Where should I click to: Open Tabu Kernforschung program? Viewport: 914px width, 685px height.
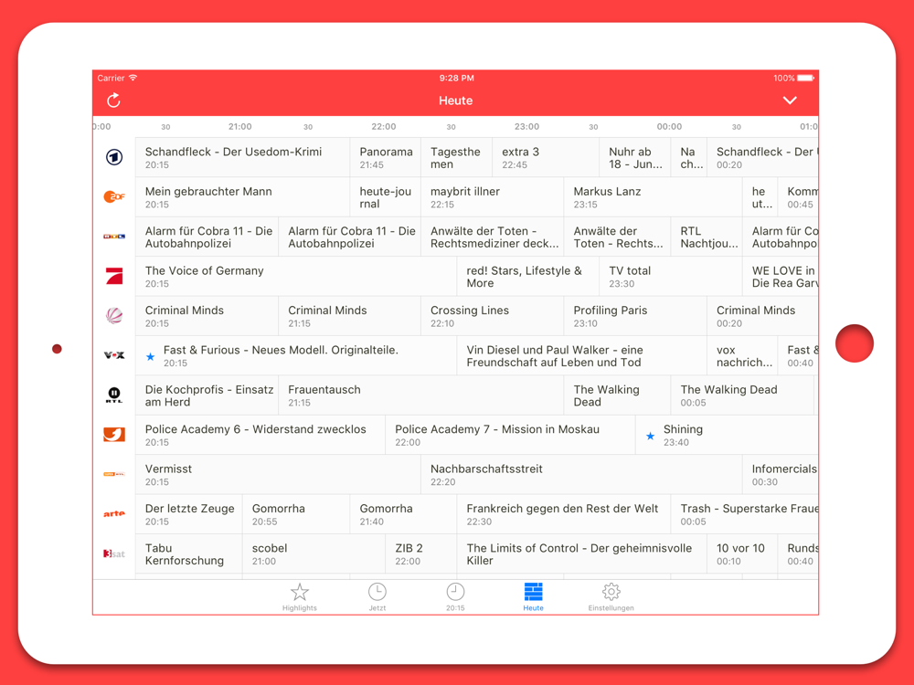click(189, 553)
